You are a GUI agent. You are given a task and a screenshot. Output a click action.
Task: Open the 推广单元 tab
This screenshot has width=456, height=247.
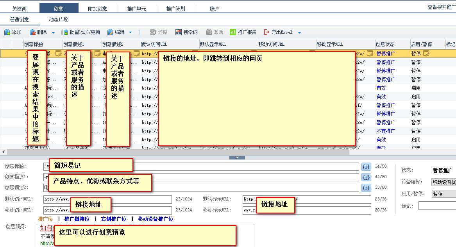pos(137,9)
